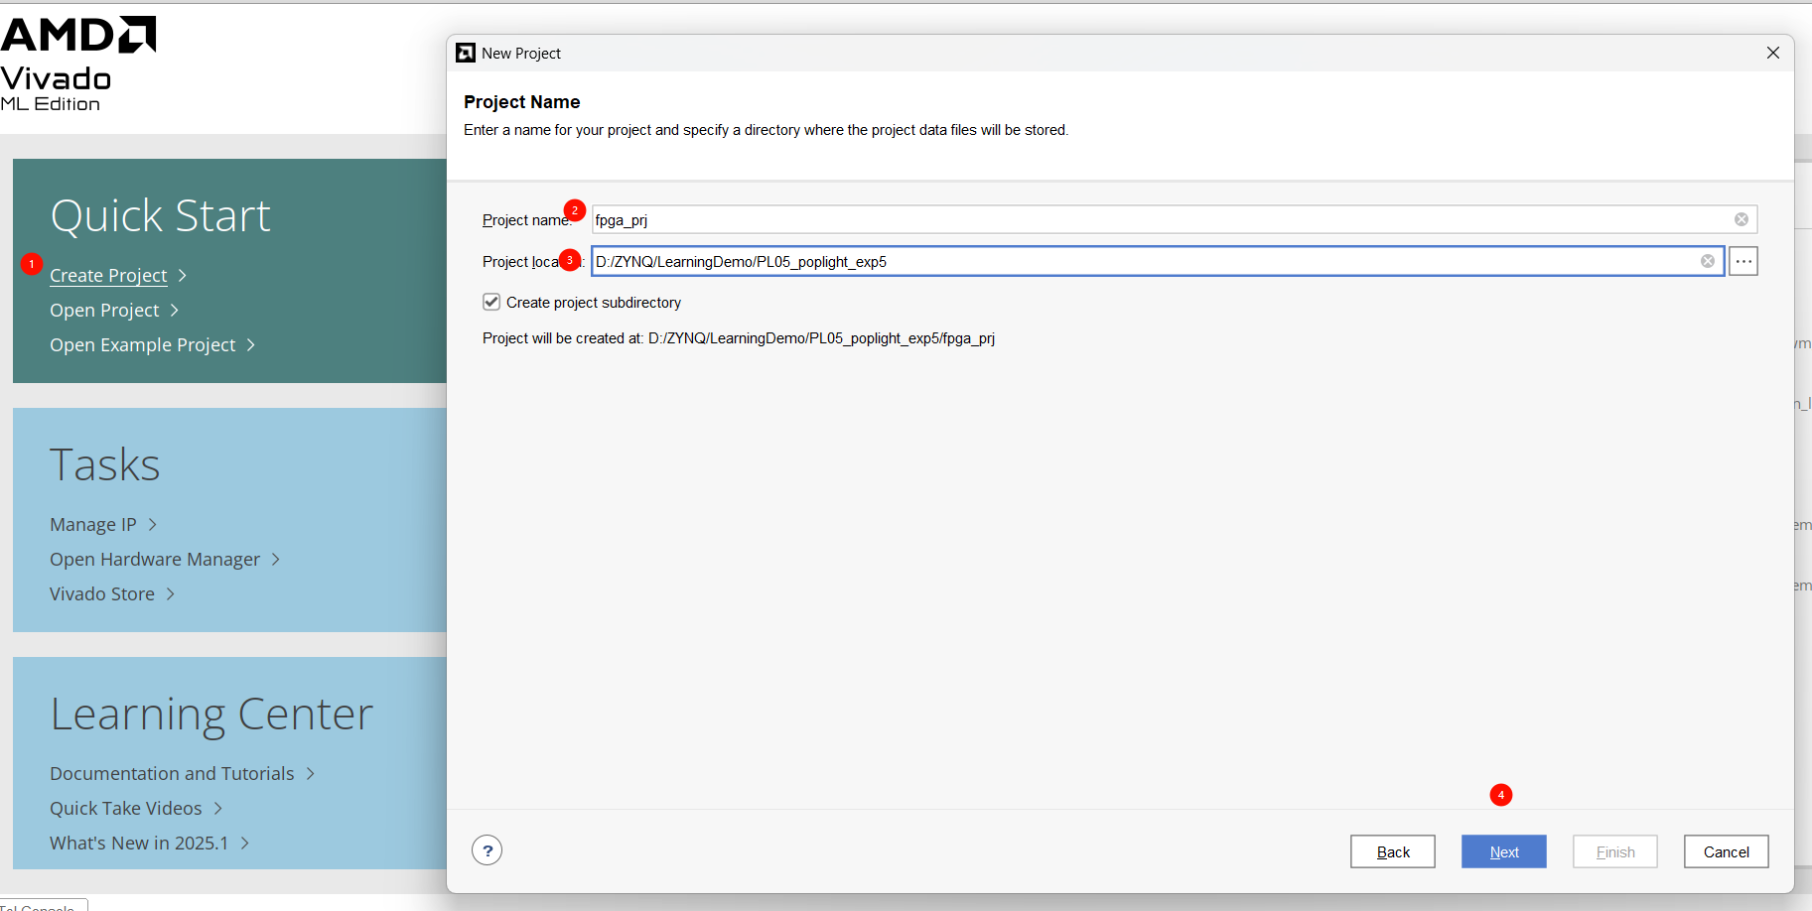Close the New Project dialog

1772,53
